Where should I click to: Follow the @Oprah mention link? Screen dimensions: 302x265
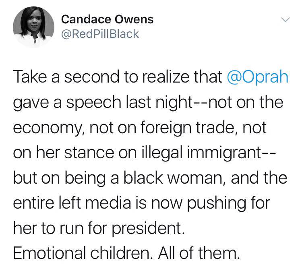coord(258,77)
